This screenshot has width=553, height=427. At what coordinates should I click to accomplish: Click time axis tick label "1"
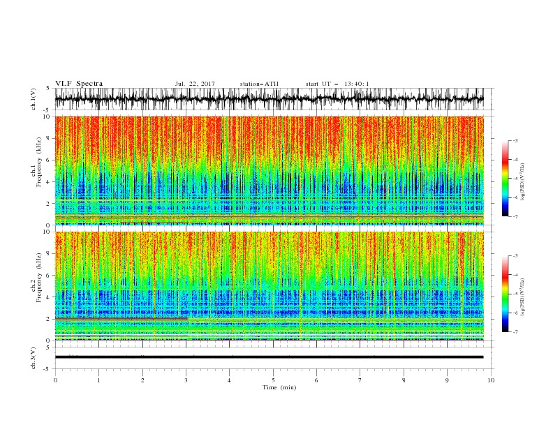(98, 380)
